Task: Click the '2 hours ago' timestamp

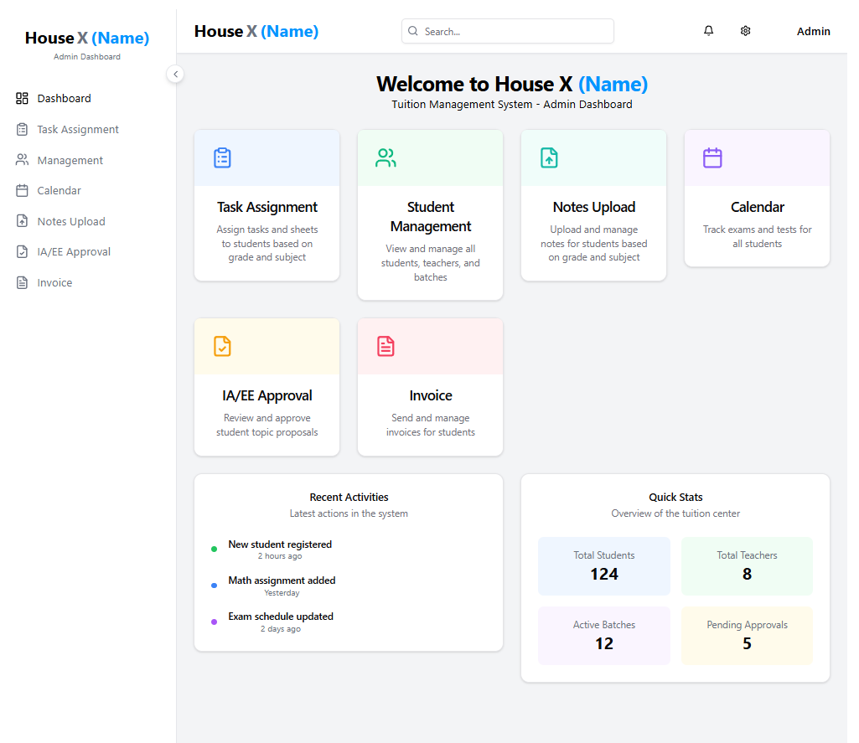Action: click(x=280, y=556)
